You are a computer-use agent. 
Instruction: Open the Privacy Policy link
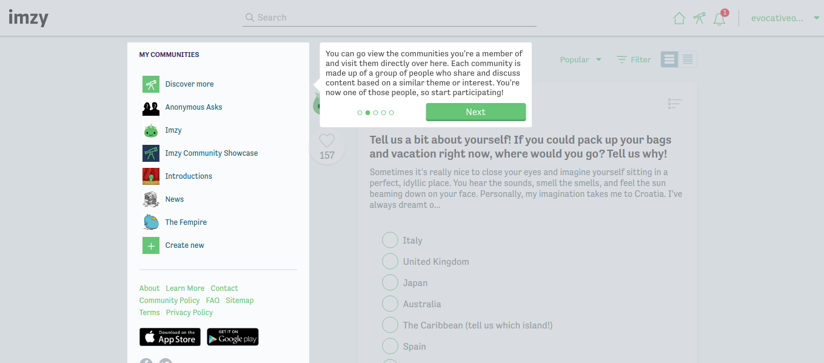[189, 313]
